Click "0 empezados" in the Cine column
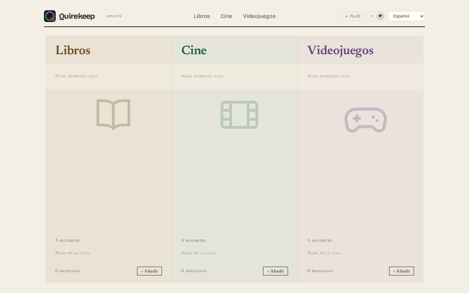469x293 pixels. (x=194, y=271)
